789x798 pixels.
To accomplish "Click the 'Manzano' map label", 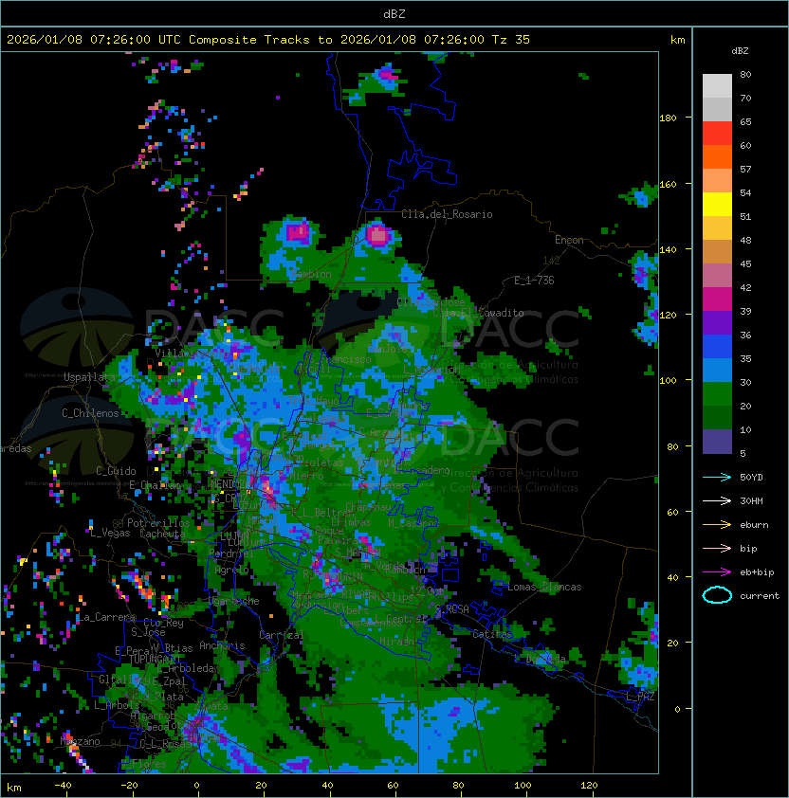I will 80,741.
